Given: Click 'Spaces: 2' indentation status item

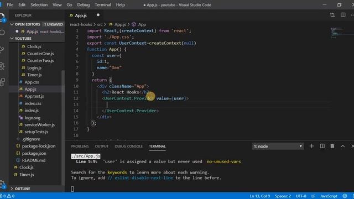Looking at the screenshot, I should pyautogui.click(x=283, y=196).
